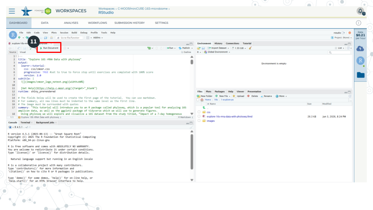Check the css folder checkbox
The image size is (373, 210).
coord(199,112)
